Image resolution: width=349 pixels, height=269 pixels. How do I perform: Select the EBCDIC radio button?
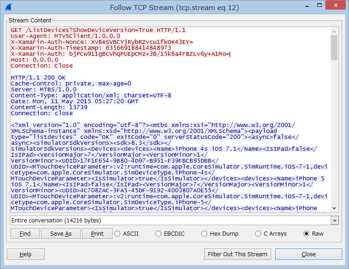click(170, 233)
